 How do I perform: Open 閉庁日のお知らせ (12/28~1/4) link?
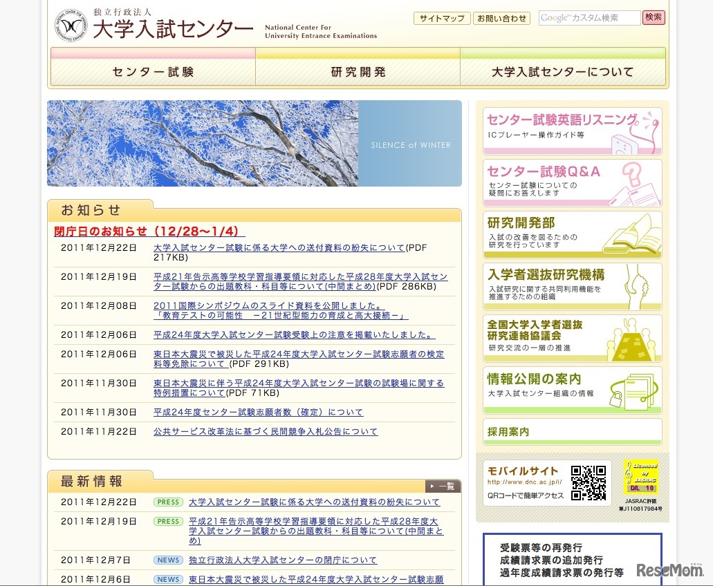coord(149,231)
